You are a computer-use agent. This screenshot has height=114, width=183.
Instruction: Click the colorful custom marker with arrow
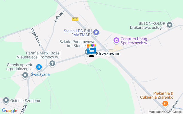tap(91, 49)
